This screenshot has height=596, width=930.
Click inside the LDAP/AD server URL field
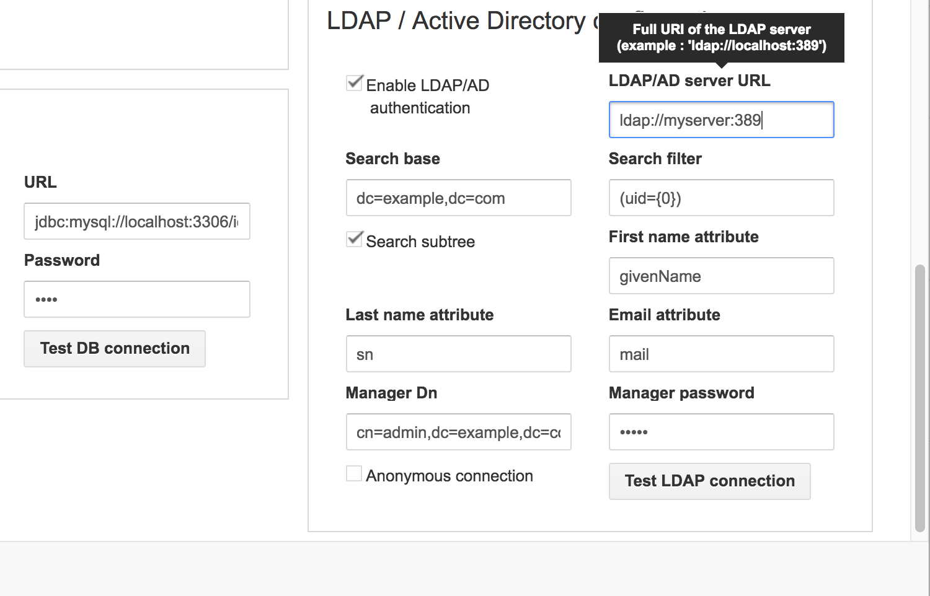721,120
